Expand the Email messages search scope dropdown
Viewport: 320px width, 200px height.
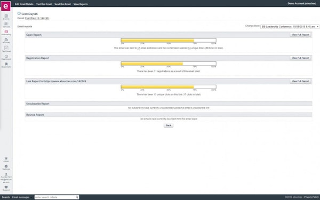tap(21, 197)
